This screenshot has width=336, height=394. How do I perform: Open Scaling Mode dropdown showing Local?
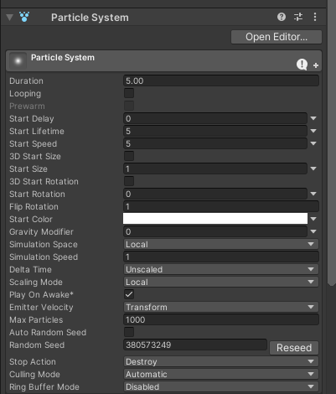click(x=221, y=282)
